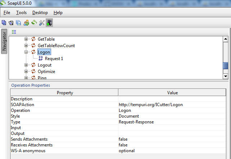Screen dimensions: 231x159
Task: Expand the GetTableRowCount operation node
Action: (x=26, y=46)
